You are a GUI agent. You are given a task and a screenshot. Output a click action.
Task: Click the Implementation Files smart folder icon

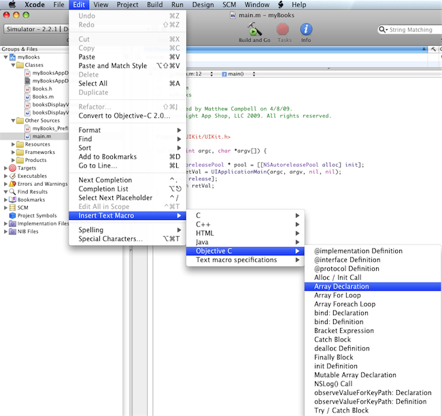point(12,223)
